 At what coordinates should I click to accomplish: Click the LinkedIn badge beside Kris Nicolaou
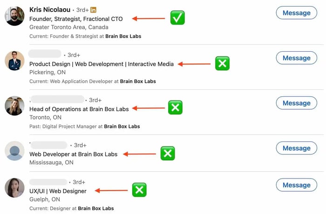(94, 10)
